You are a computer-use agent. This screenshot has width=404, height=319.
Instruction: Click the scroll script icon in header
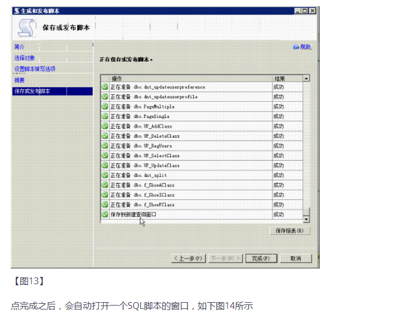(26, 28)
